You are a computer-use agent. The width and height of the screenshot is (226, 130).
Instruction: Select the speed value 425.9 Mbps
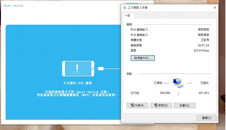click(x=201, y=51)
